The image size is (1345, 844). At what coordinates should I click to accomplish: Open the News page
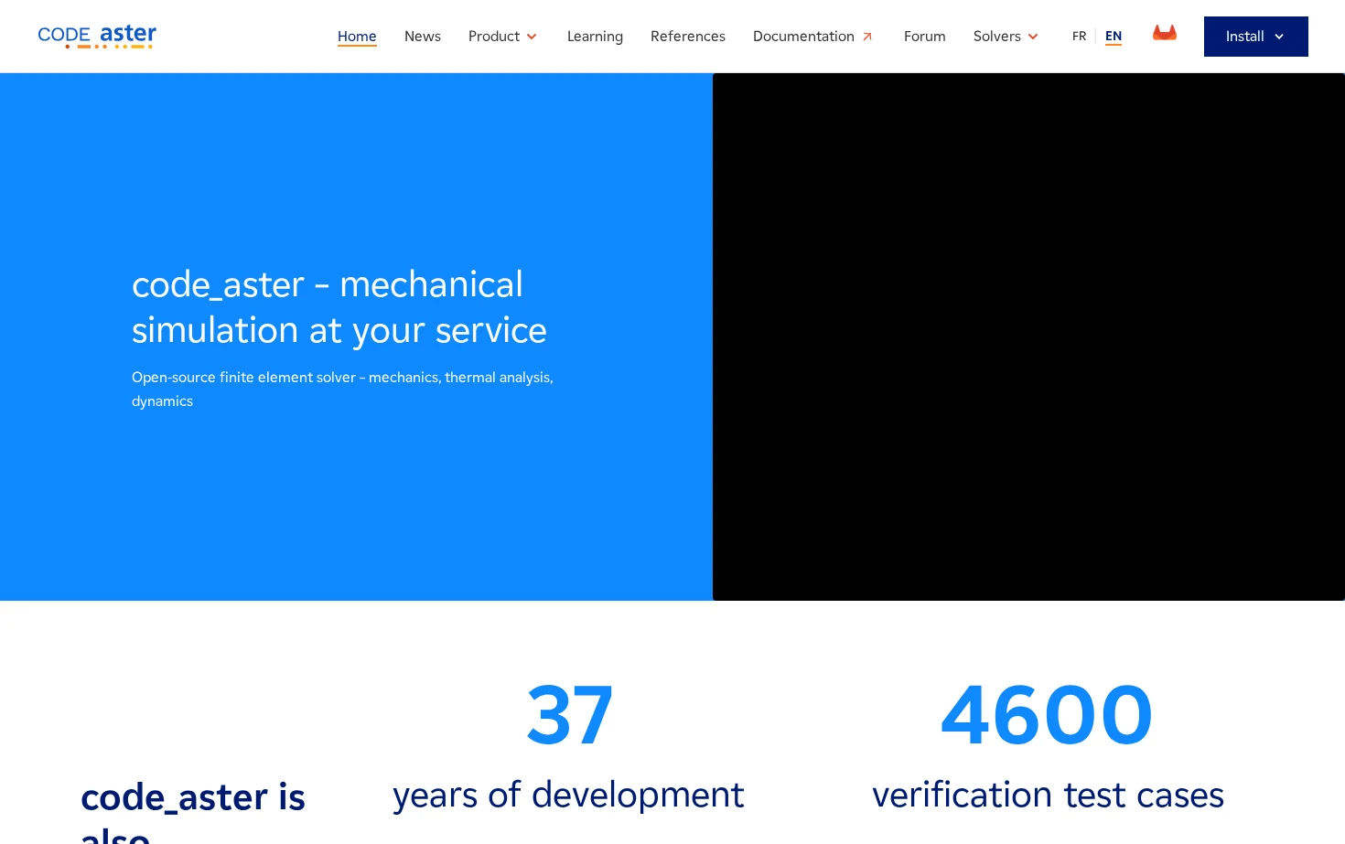coord(423,37)
